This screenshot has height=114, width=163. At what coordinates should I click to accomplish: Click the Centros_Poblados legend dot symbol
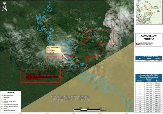(2, 96)
